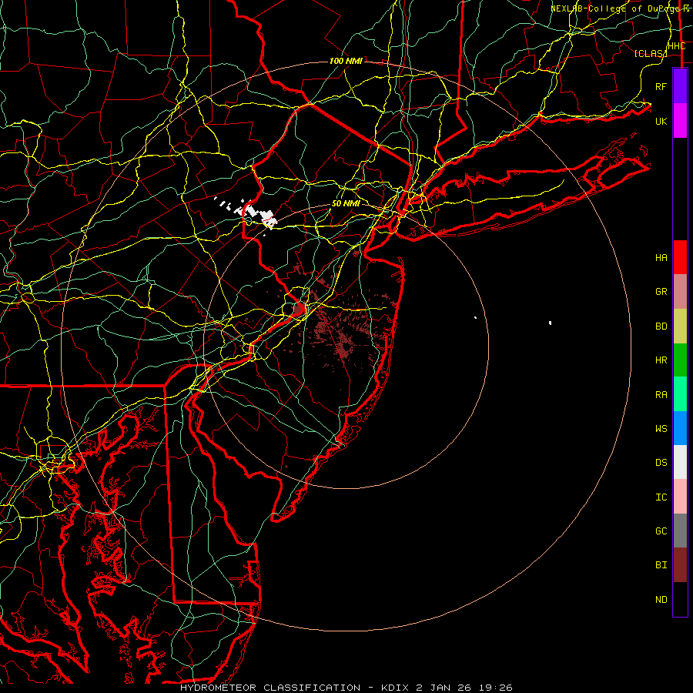Select the "GR" legend label
Screen dimensions: 693x693
pyautogui.click(x=661, y=292)
